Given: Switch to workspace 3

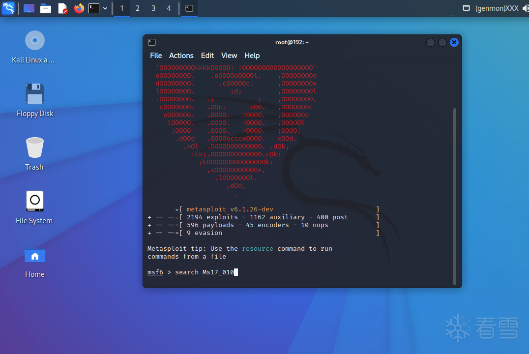Looking at the screenshot, I should pyautogui.click(x=153, y=8).
